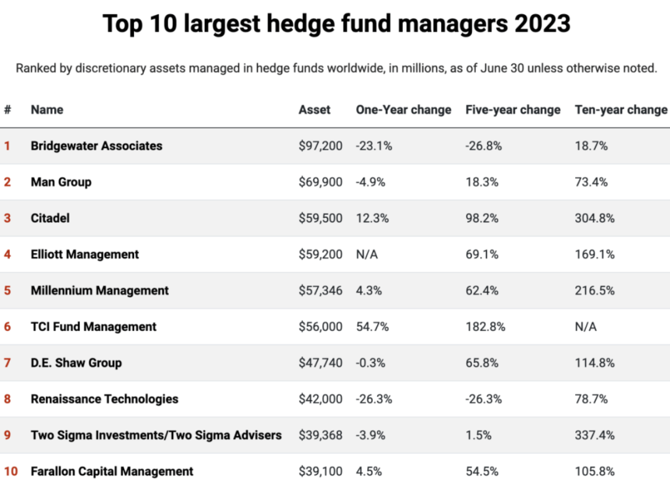
Task: Click Farallon Capital Management name
Action: 112,471
